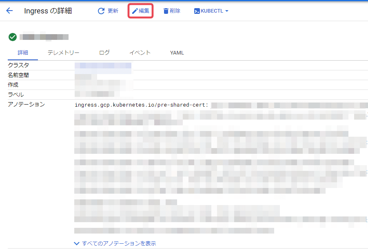368x249 pixels.
Task: Open the イベント tab
Action: 140,52
